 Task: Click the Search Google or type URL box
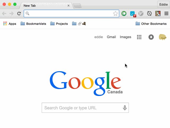[x=85, y=108]
